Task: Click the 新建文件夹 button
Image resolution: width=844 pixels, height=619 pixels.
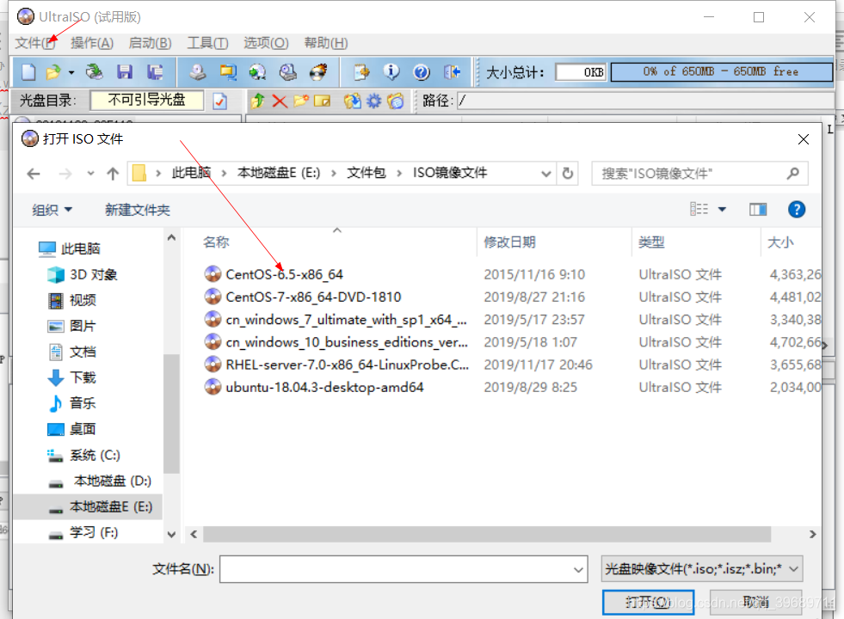Action: (138, 210)
